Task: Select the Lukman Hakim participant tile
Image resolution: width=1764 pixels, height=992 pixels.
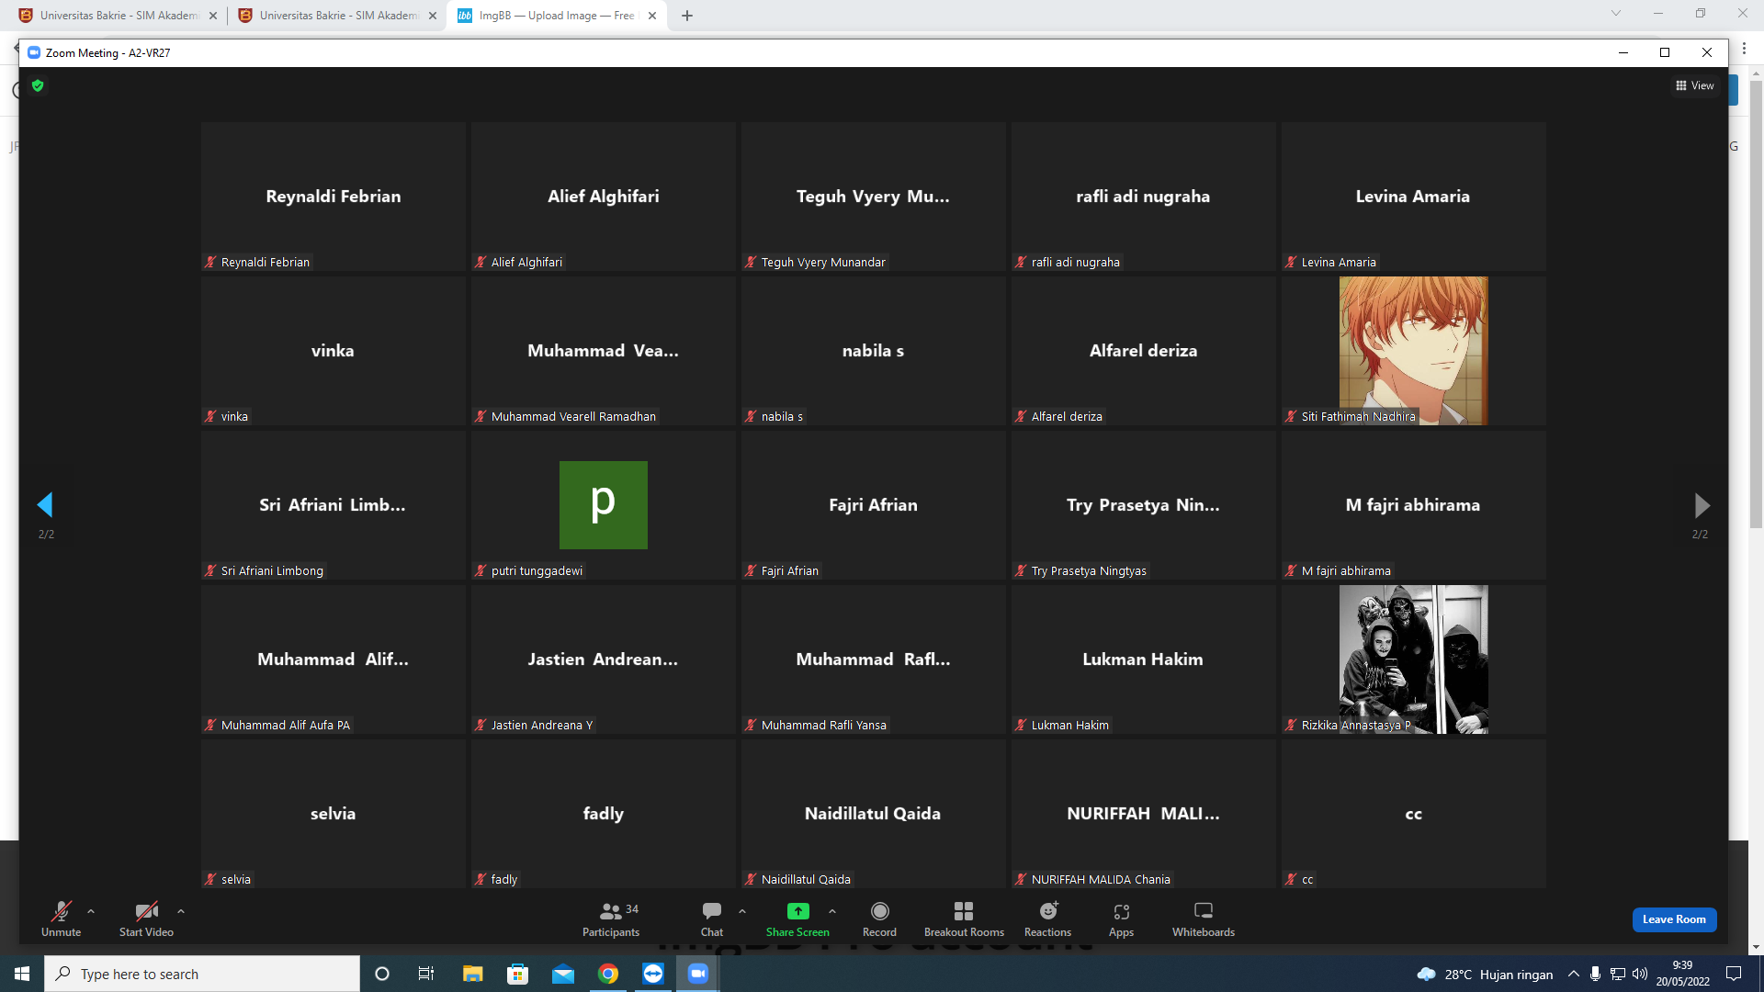Action: coord(1144,659)
